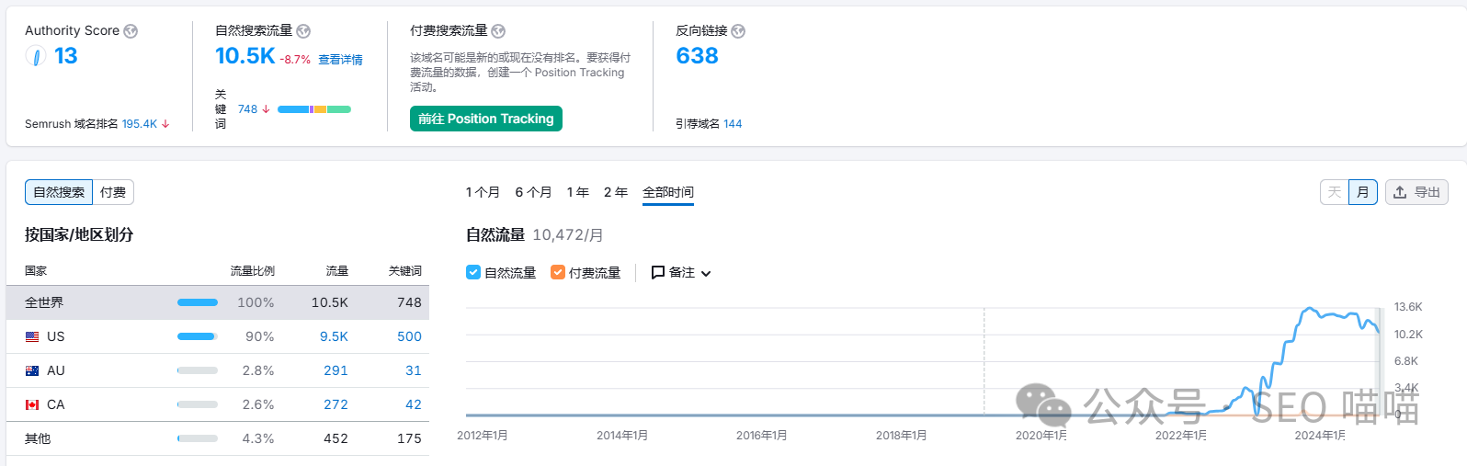This screenshot has height=466, width=1467.
Task: Click the 流量 column header
Action: tap(337, 271)
